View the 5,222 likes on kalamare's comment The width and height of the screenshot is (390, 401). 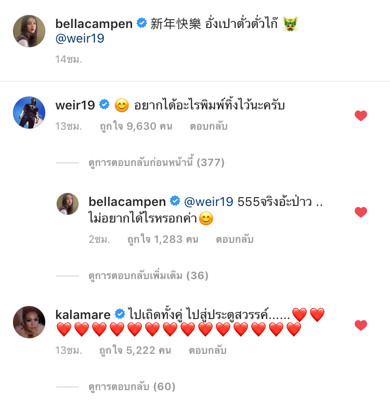(x=135, y=351)
